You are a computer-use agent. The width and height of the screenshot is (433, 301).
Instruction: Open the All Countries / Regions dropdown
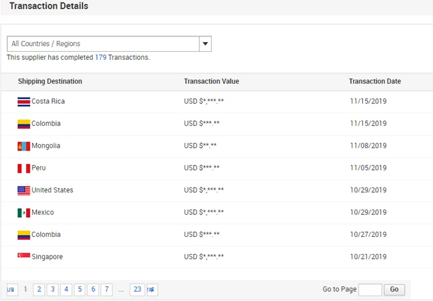(104, 44)
